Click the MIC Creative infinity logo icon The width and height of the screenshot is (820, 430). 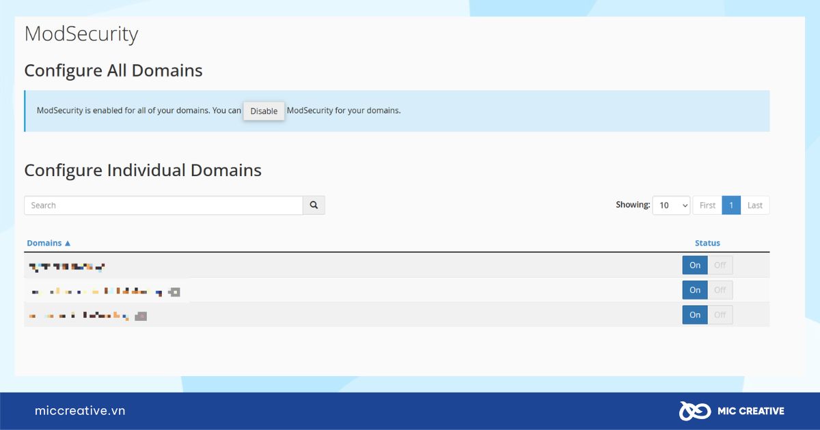point(696,411)
